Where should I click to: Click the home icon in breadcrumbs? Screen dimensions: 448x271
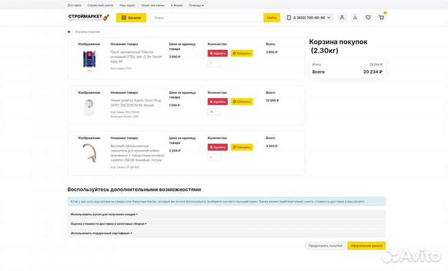(69, 32)
